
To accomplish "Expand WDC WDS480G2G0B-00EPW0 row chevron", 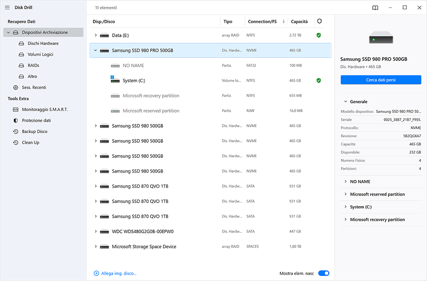I will pyautogui.click(x=96, y=231).
